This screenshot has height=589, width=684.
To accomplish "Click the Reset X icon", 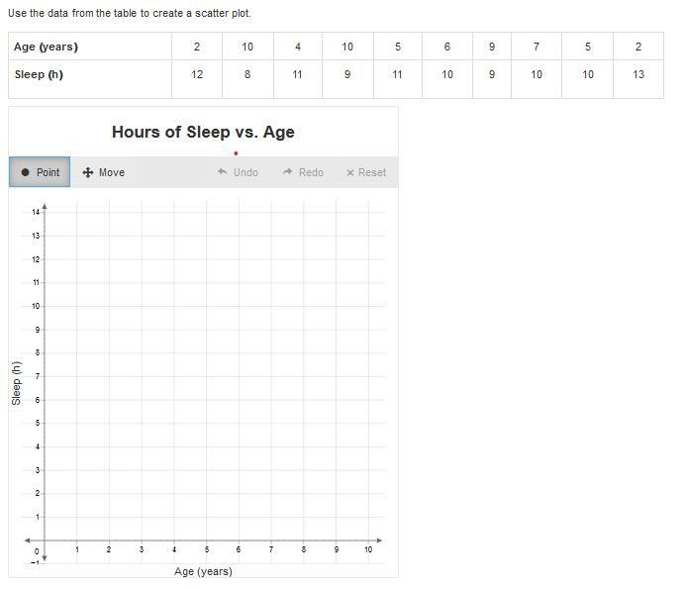I will click(349, 173).
